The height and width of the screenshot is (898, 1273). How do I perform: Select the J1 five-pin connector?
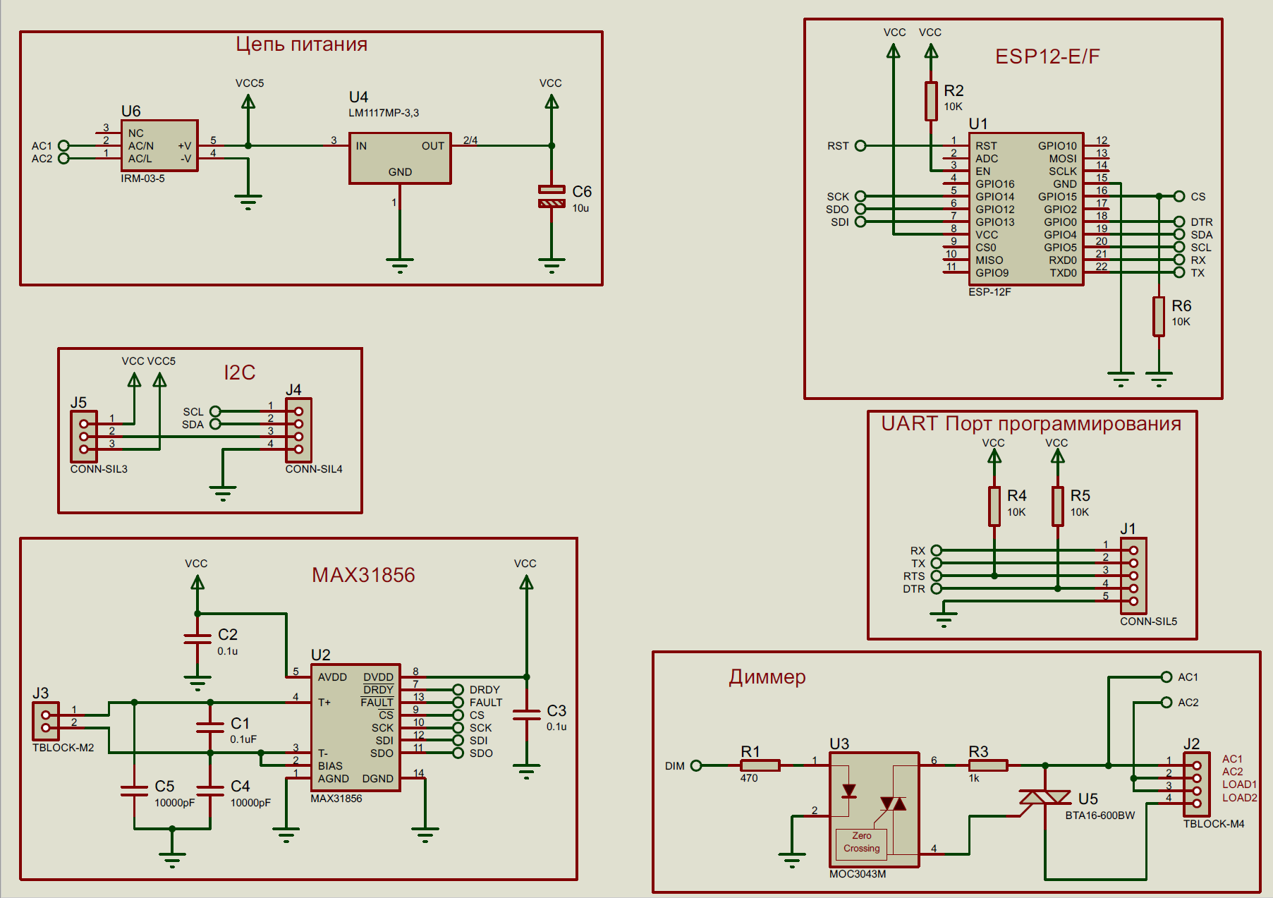[1133, 576]
